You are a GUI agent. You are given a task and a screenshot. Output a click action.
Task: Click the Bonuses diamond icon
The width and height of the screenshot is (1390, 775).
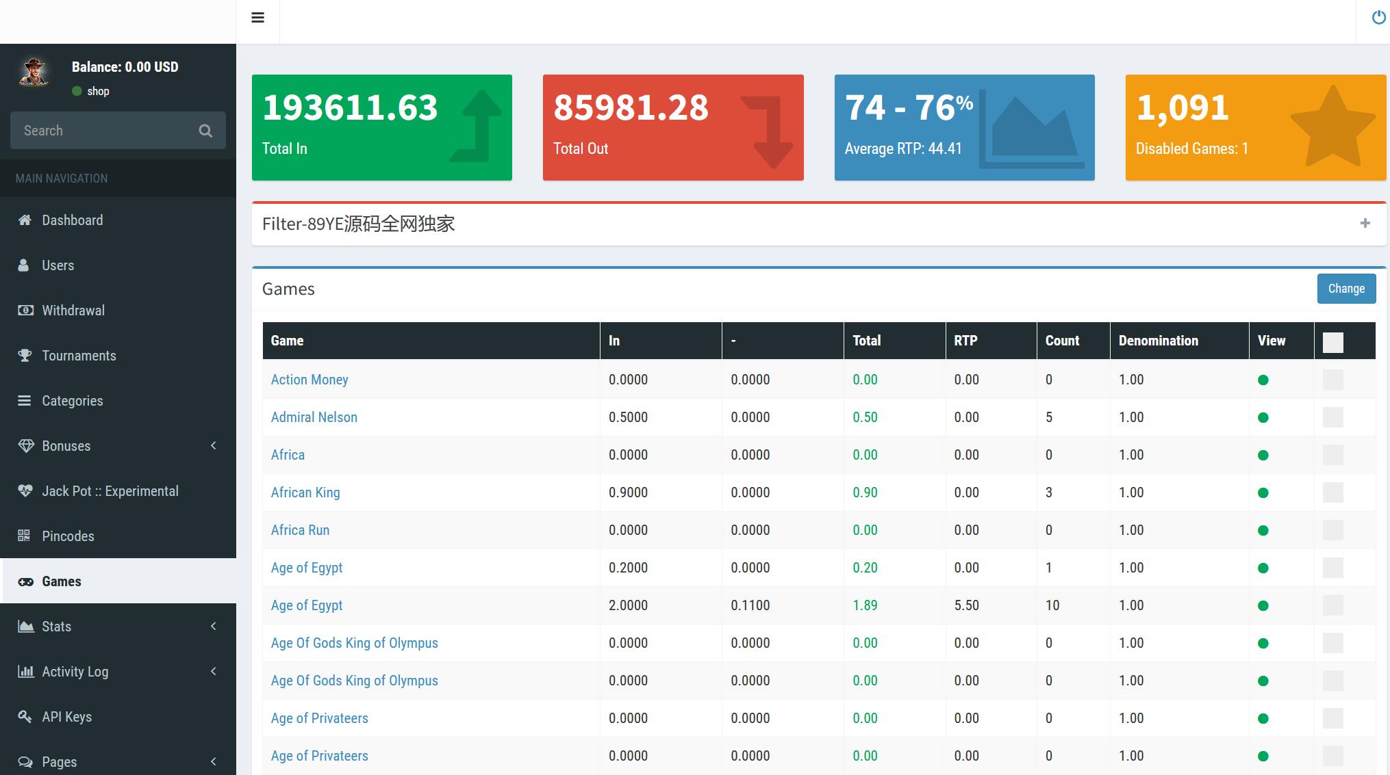[x=25, y=446]
